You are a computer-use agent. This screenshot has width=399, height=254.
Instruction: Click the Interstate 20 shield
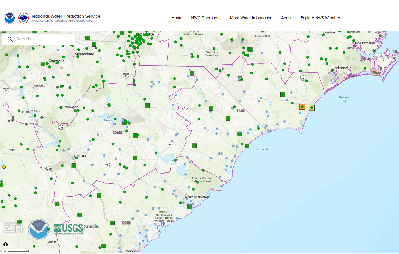185,107
